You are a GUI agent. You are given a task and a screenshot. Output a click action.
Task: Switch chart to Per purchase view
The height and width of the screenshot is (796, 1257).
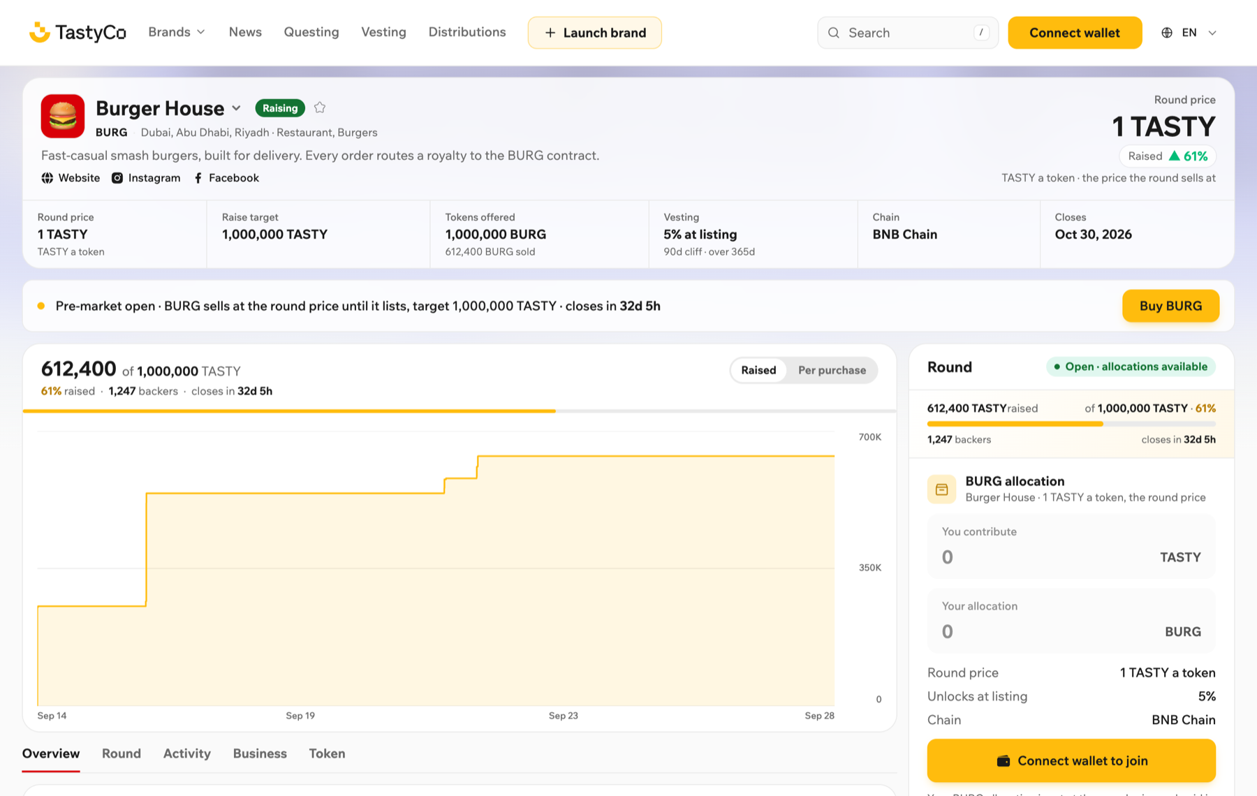(832, 370)
